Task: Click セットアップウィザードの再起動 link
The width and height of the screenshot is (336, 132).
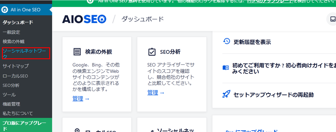Action: coord(274,95)
